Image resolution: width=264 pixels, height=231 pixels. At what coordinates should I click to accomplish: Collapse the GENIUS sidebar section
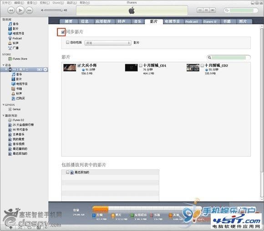tap(3, 105)
